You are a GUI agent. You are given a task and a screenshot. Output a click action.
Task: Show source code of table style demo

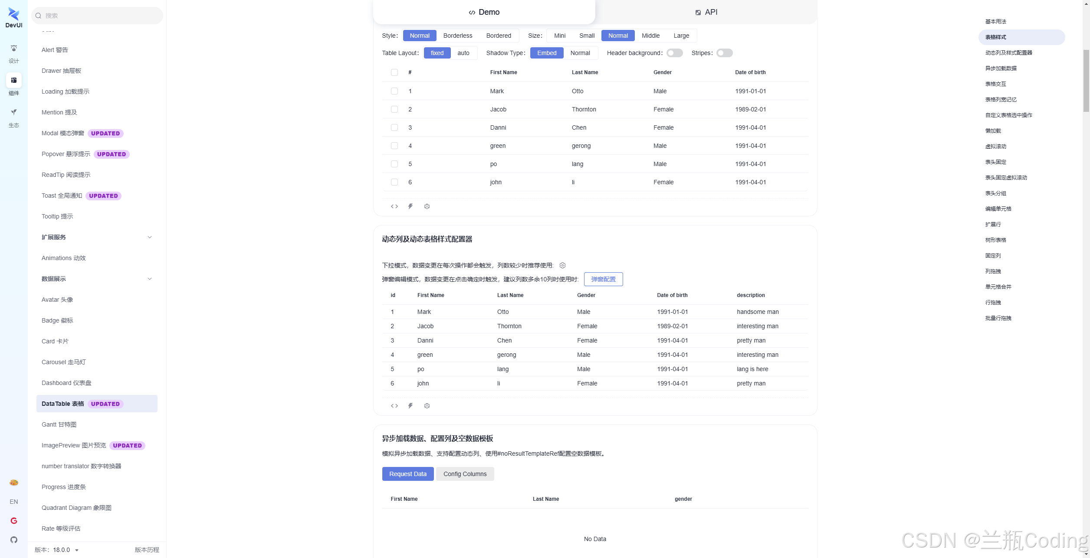[394, 206]
